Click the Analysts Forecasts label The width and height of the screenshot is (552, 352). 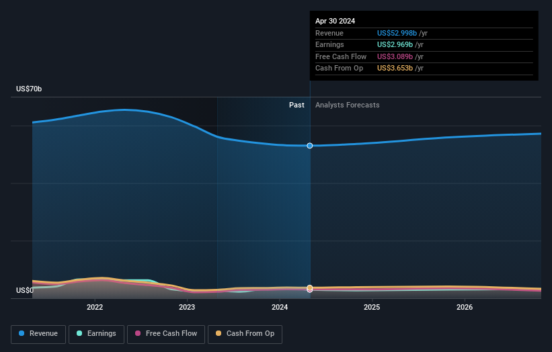tap(348, 105)
